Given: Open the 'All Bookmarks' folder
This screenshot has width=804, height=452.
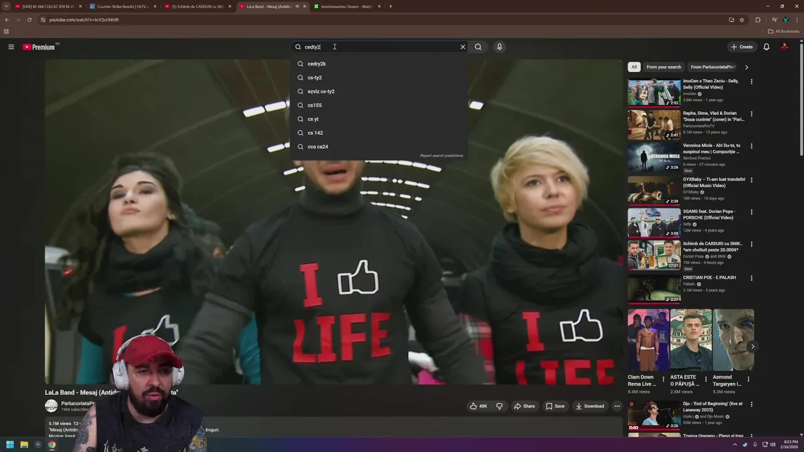Looking at the screenshot, I should pos(784,31).
